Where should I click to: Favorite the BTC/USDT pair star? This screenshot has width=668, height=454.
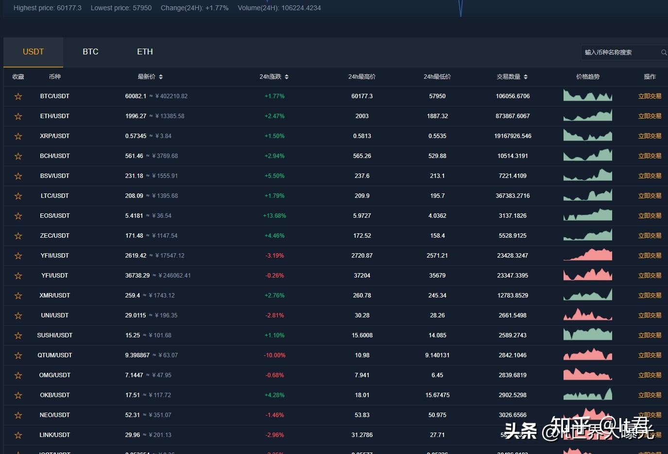click(x=18, y=96)
